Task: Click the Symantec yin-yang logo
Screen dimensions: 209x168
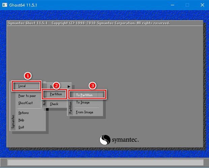Action: pos(105,140)
